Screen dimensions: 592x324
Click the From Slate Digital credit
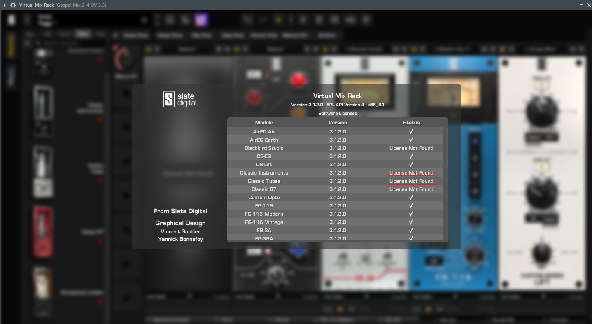[180, 211]
